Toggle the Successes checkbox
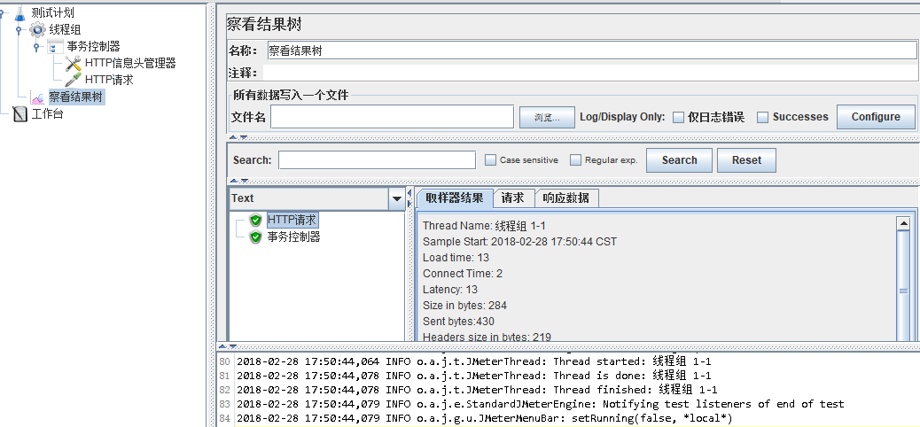 [763, 117]
